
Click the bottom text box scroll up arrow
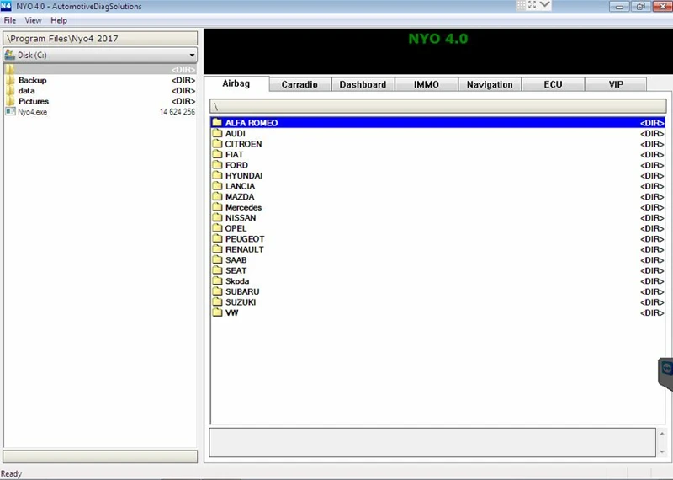point(662,434)
